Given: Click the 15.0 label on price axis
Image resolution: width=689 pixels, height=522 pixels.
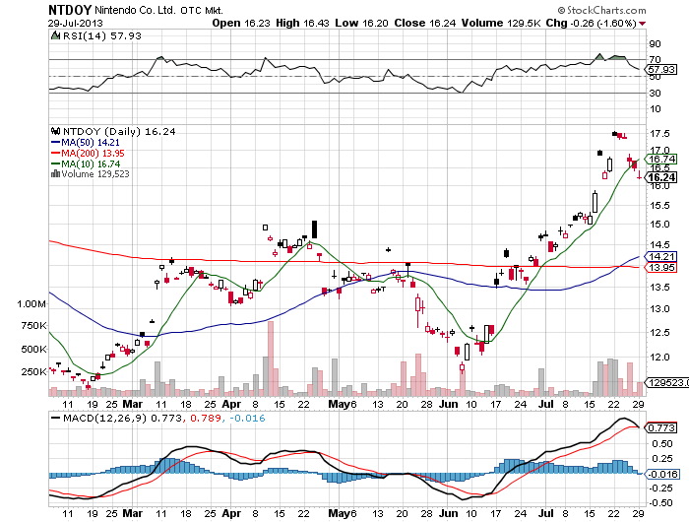Looking at the screenshot, I should (x=660, y=225).
